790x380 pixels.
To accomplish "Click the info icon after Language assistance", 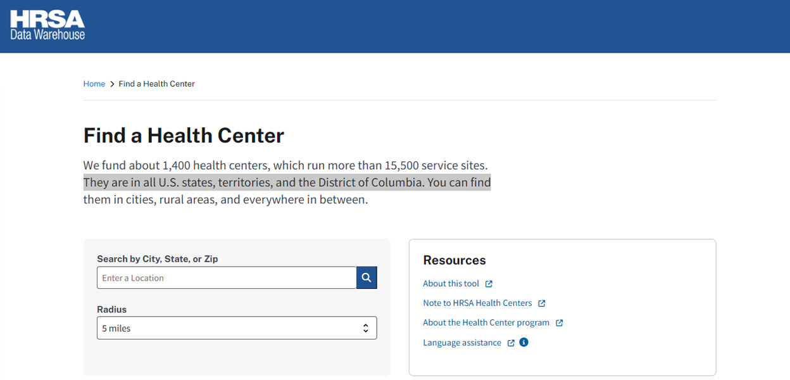I will pyautogui.click(x=523, y=342).
